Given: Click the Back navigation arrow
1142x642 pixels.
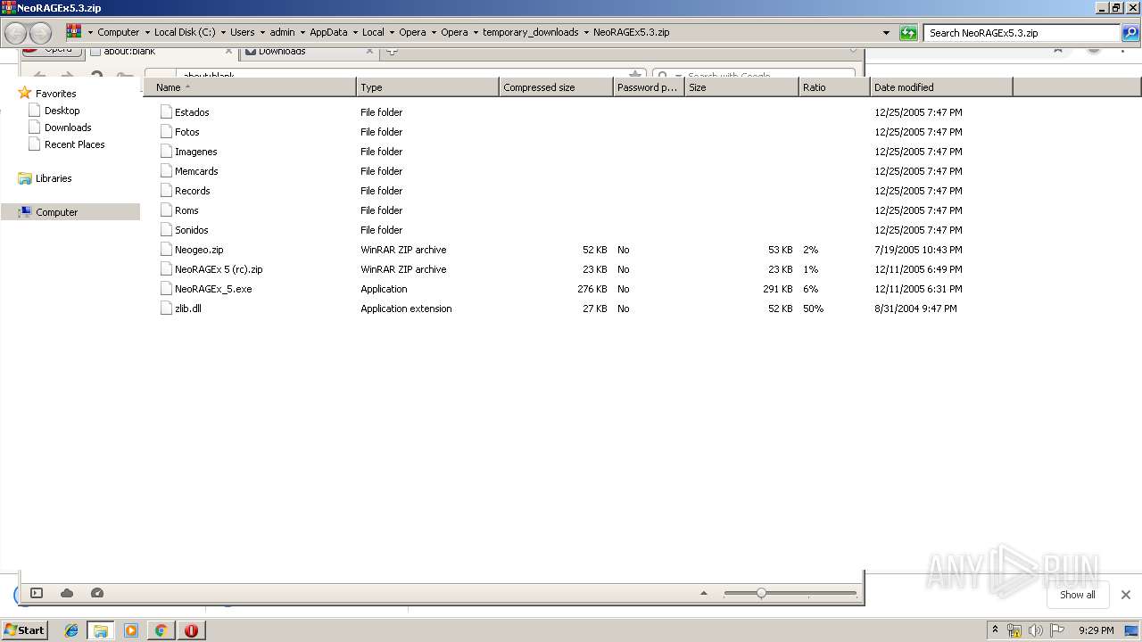Looking at the screenshot, I should pos(15,33).
